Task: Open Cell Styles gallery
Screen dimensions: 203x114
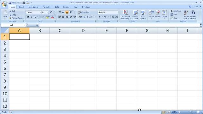Action: tap(143, 15)
